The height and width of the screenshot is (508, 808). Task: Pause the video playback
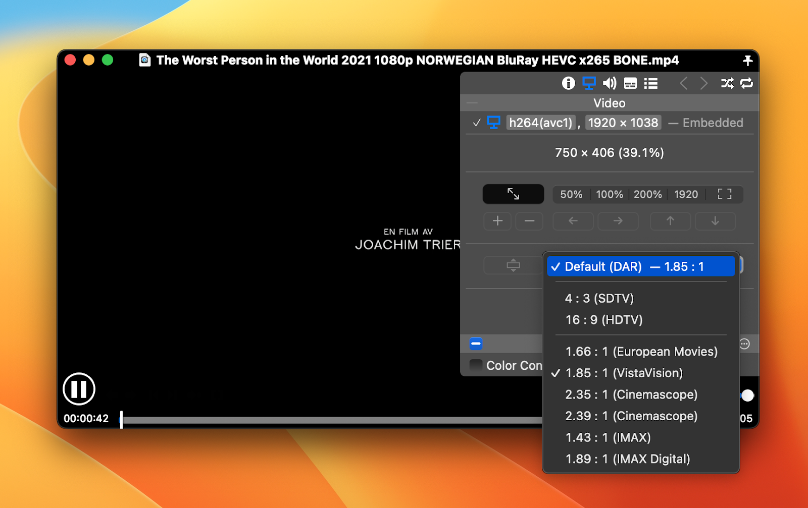point(79,389)
